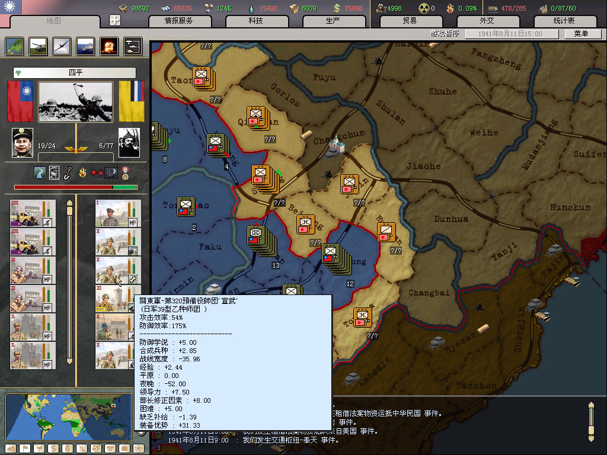
Task: Open the nuclear explosion icon panel
Action: 109,46
